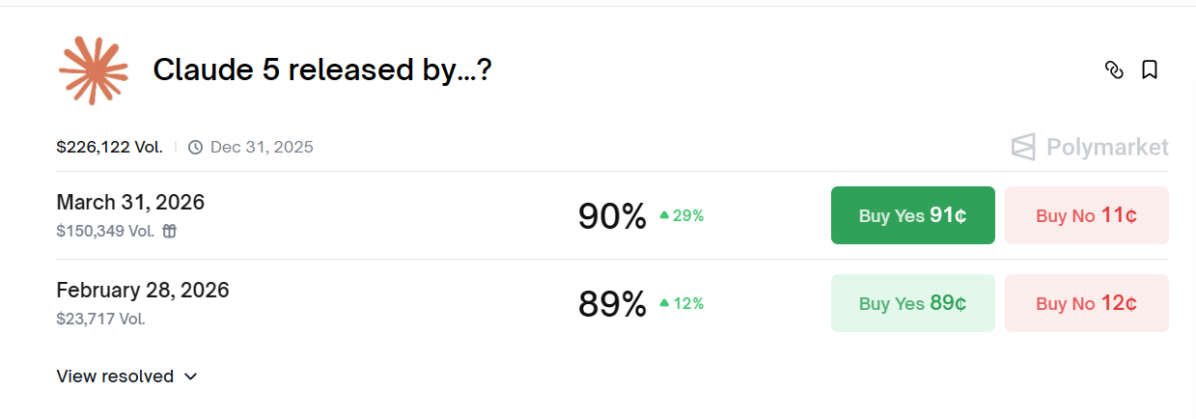The image size is (1196, 419).
Task: Click the chevron next to View resolved
Action: (190, 377)
